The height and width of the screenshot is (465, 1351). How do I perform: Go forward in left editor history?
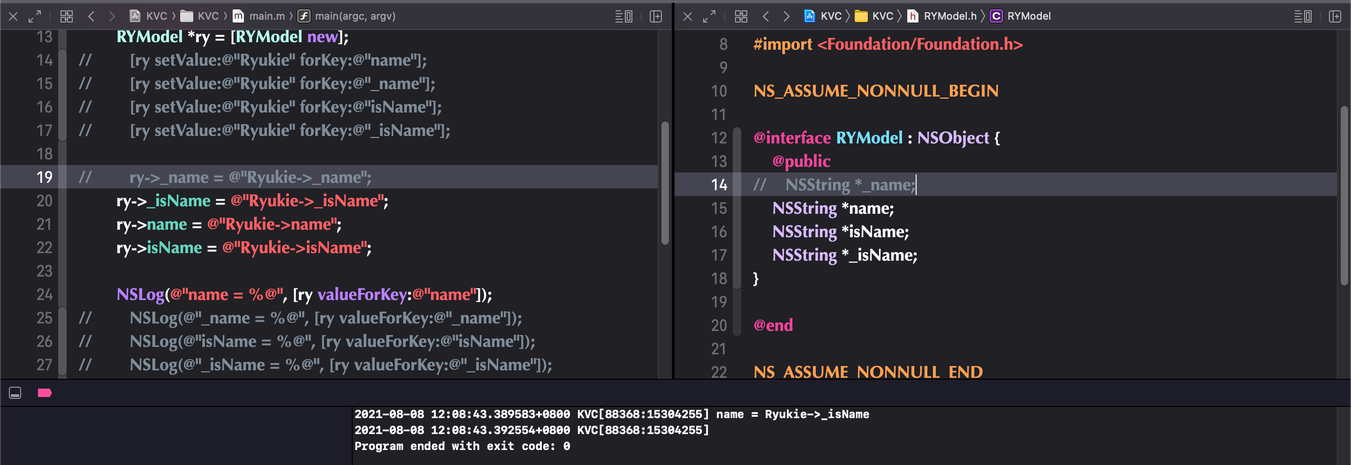(112, 16)
